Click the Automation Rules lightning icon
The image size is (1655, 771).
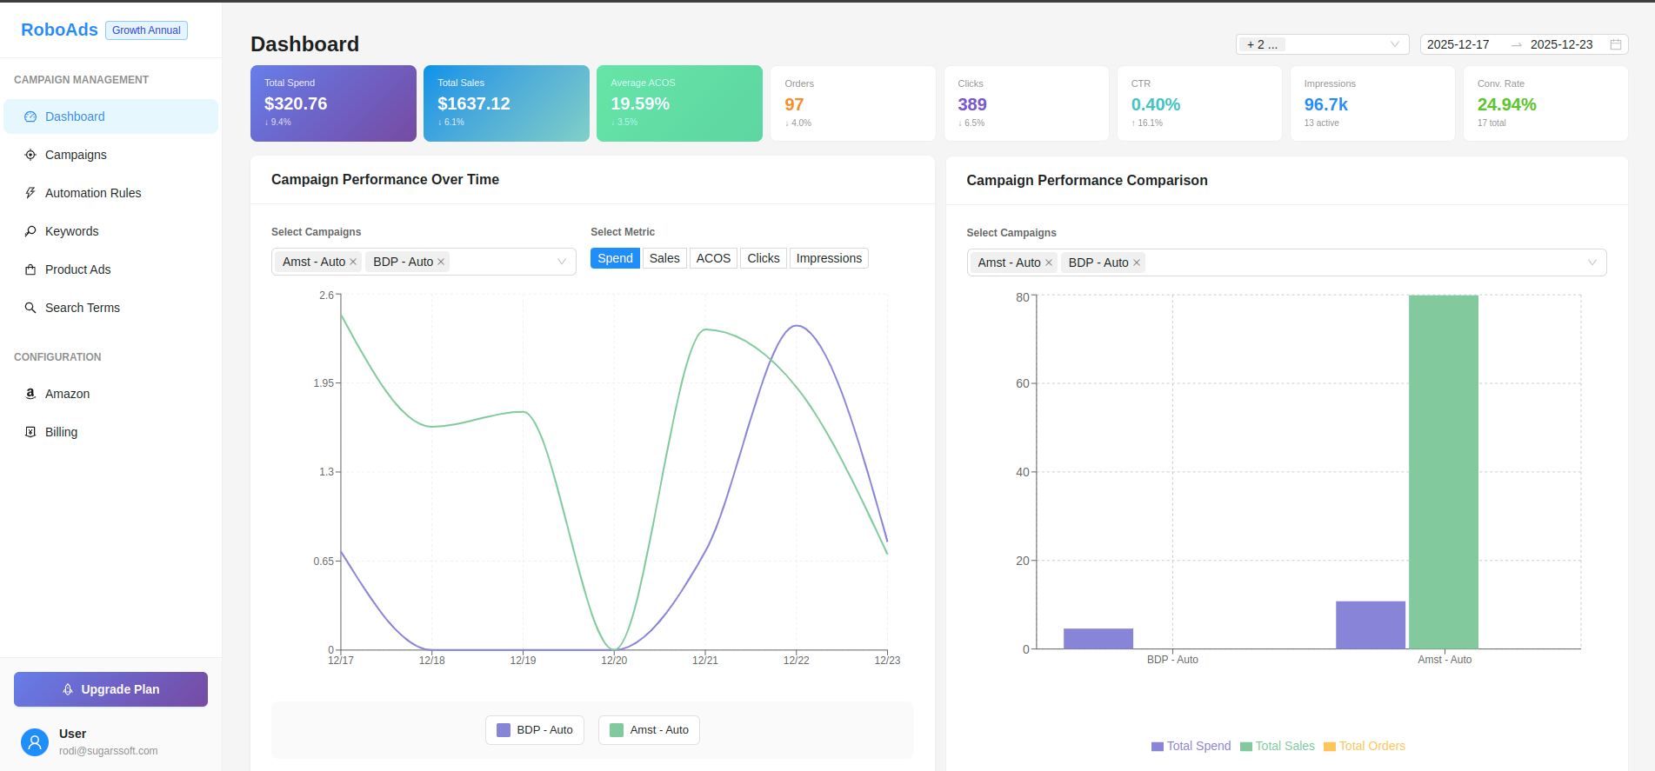tap(30, 193)
